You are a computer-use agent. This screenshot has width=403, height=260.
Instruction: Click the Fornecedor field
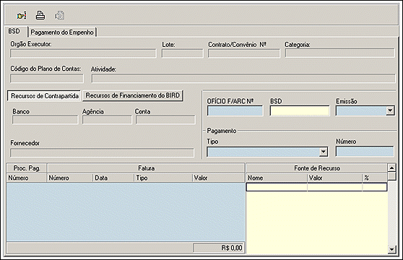(102, 152)
